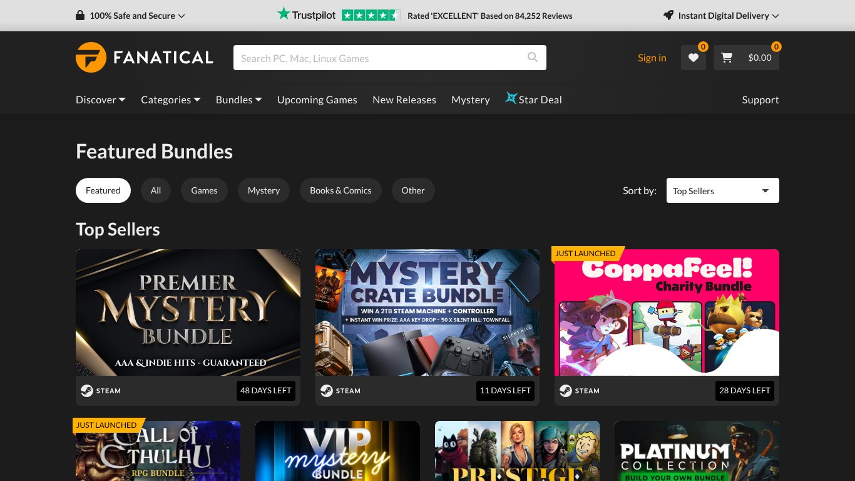The image size is (855, 481).
Task: Open the wishlist heart icon
Action: [694, 58]
